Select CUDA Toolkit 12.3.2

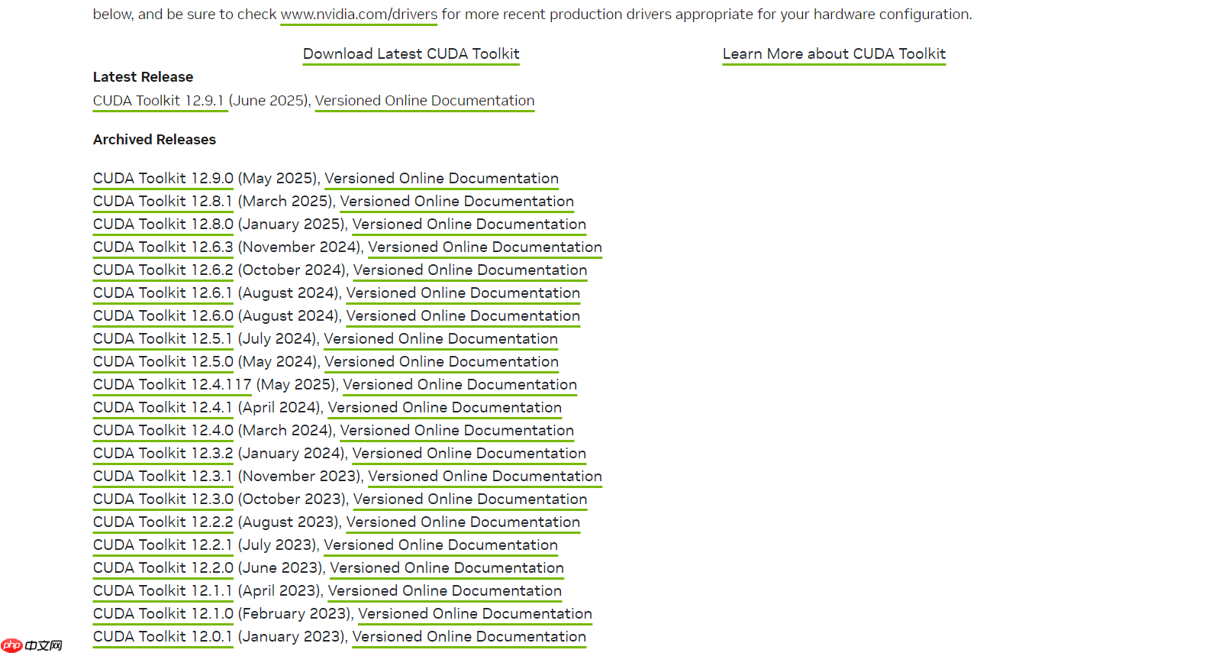(163, 454)
